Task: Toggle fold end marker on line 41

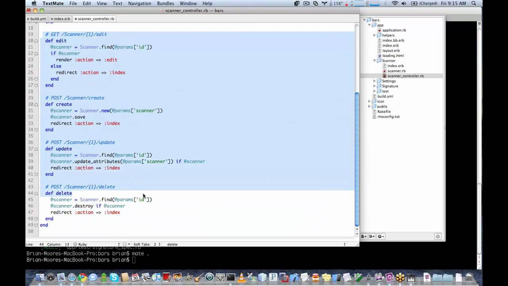Action: tap(36, 174)
